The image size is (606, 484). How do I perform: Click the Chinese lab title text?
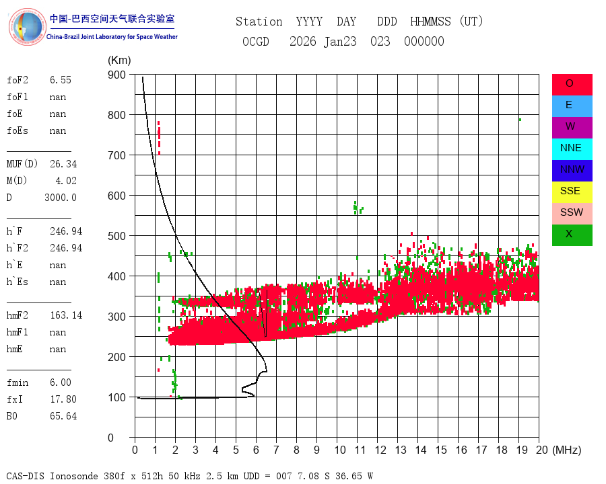112,19
